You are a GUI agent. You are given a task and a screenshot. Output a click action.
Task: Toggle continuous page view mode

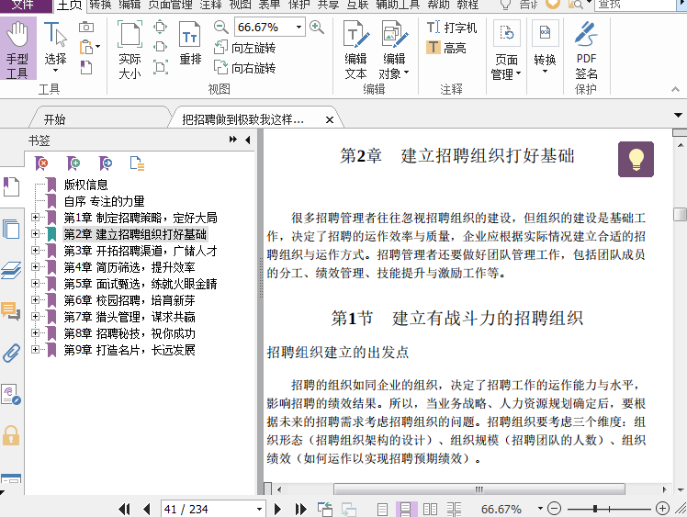[406, 509]
